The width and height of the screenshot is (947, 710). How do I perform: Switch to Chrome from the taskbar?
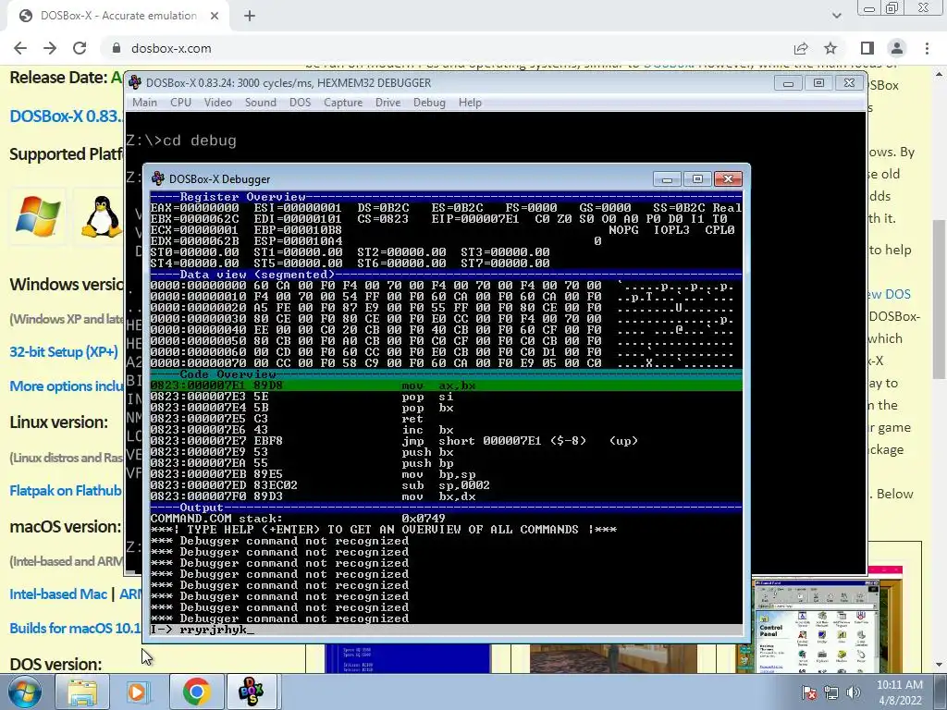(196, 692)
